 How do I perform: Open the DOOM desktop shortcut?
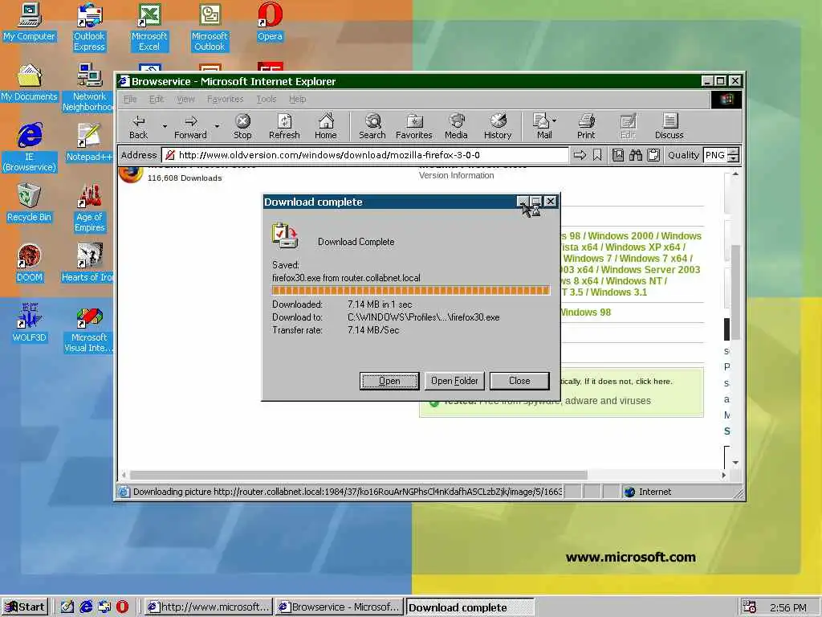[x=30, y=264]
